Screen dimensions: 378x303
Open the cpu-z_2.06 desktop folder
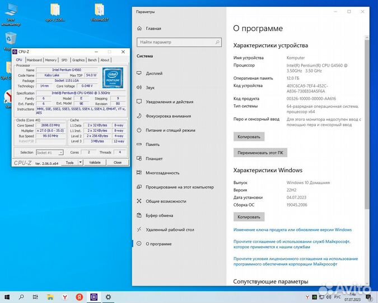coord(55,12)
